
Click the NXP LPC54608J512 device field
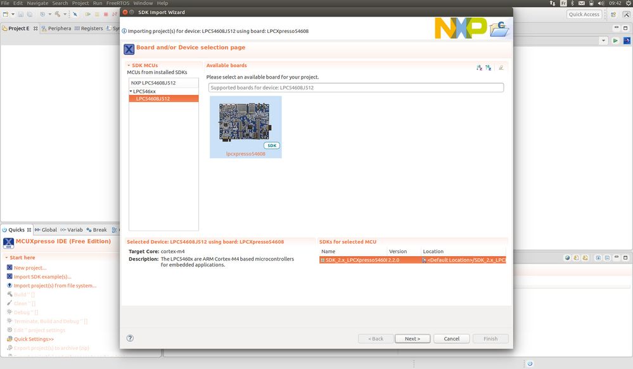[163, 83]
